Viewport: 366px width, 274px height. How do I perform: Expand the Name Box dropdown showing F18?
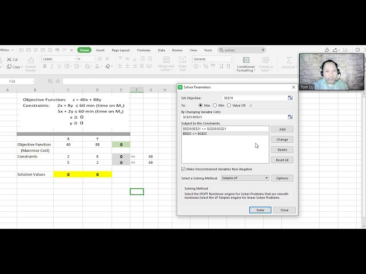[x=33, y=81]
